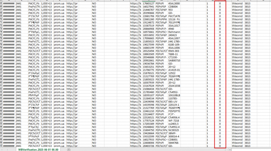271x151 pixels.
Task: Select cell with code 4SAL3000
Action: tap(174, 4)
